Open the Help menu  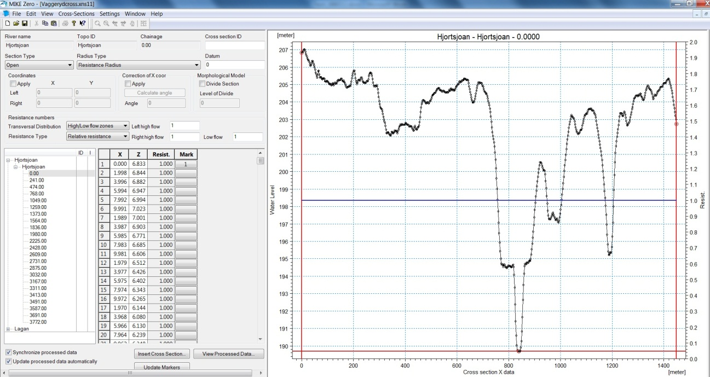coord(157,14)
